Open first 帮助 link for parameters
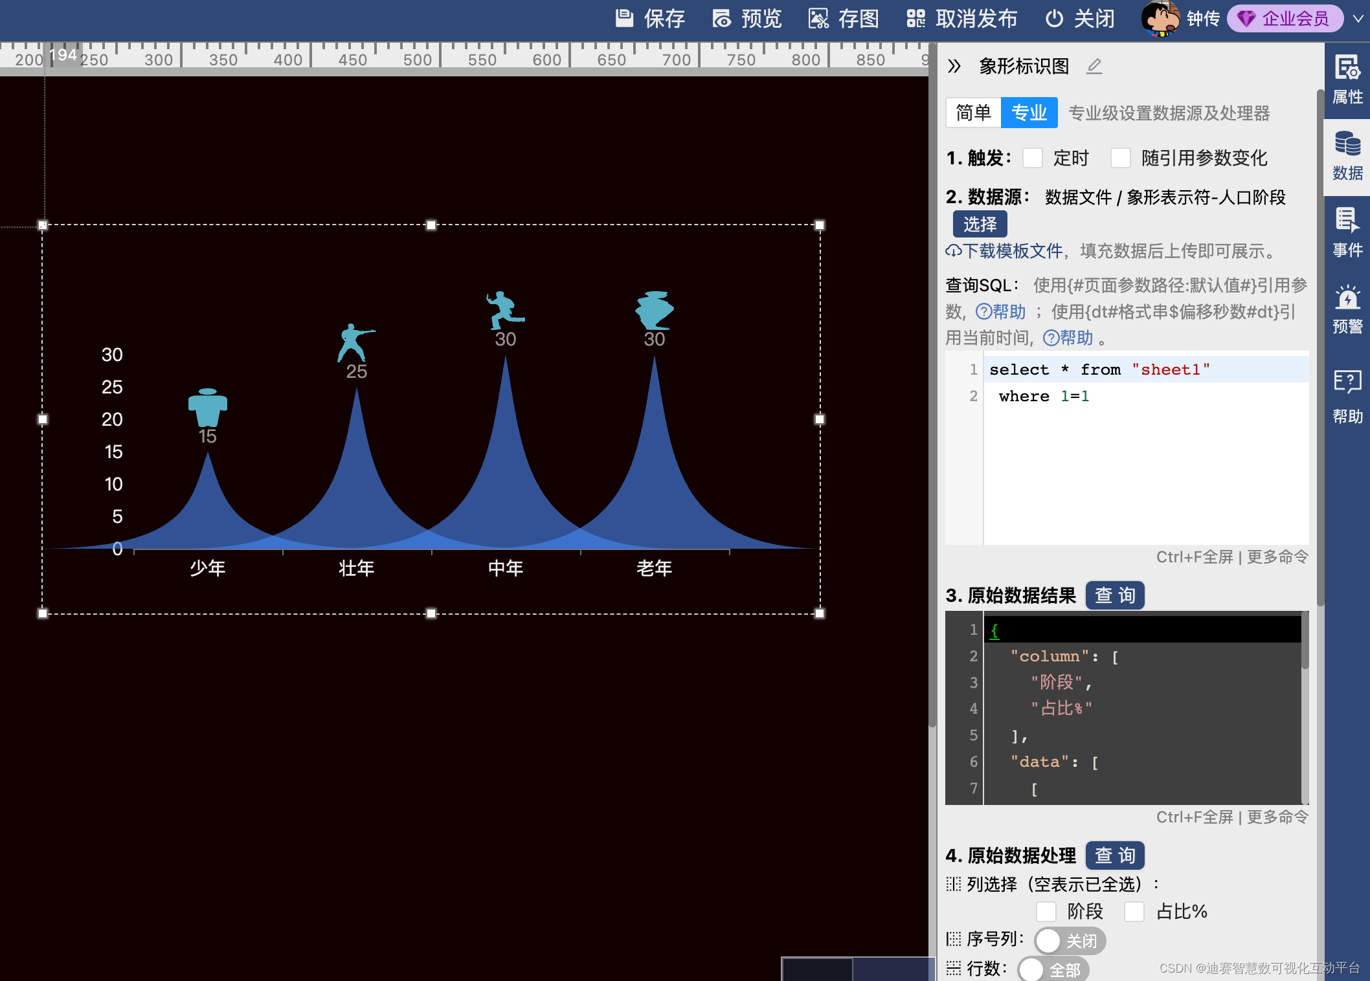 point(1001,312)
